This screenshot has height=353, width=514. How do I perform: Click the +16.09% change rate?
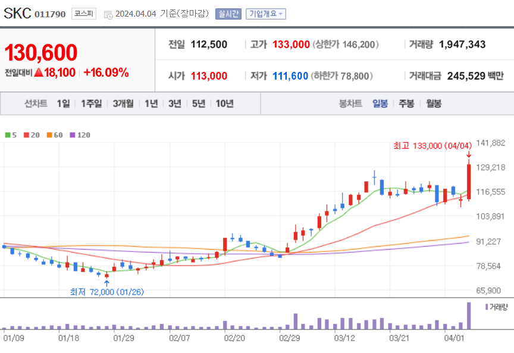[x=106, y=73]
